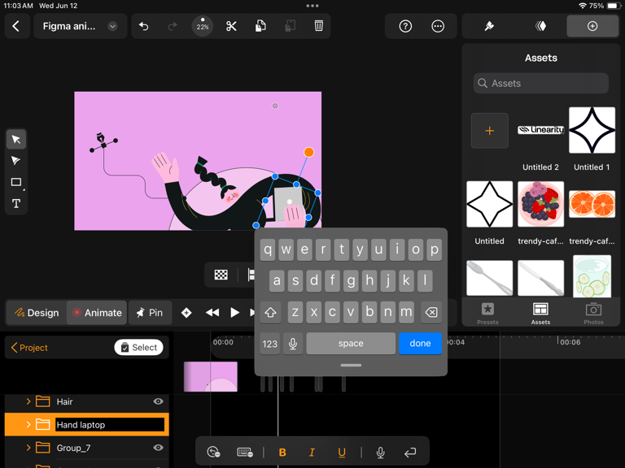The image size is (625, 468).
Task: Tap the shift key on keyboard
Action: tap(270, 312)
